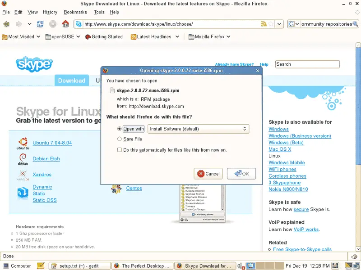Screen dimensions: 361x270
Task: Follow the 'Centos' text link
Action: (x=134, y=188)
